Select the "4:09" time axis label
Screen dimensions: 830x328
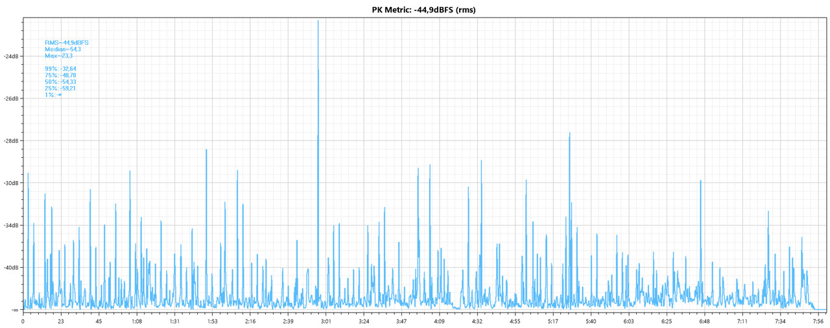click(x=439, y=321)
